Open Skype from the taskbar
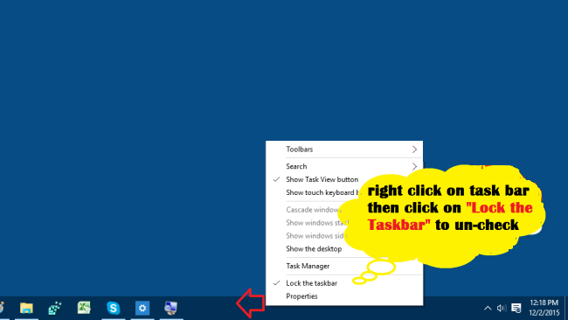This screenshot has width=568, height=320. coord(114,308)
